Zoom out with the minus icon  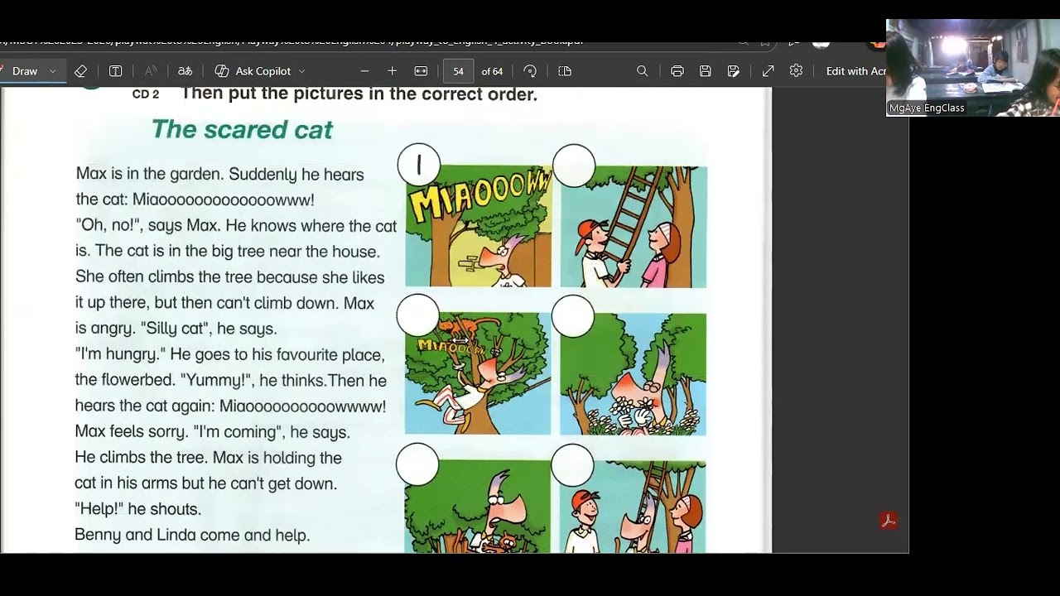(364, 71)
